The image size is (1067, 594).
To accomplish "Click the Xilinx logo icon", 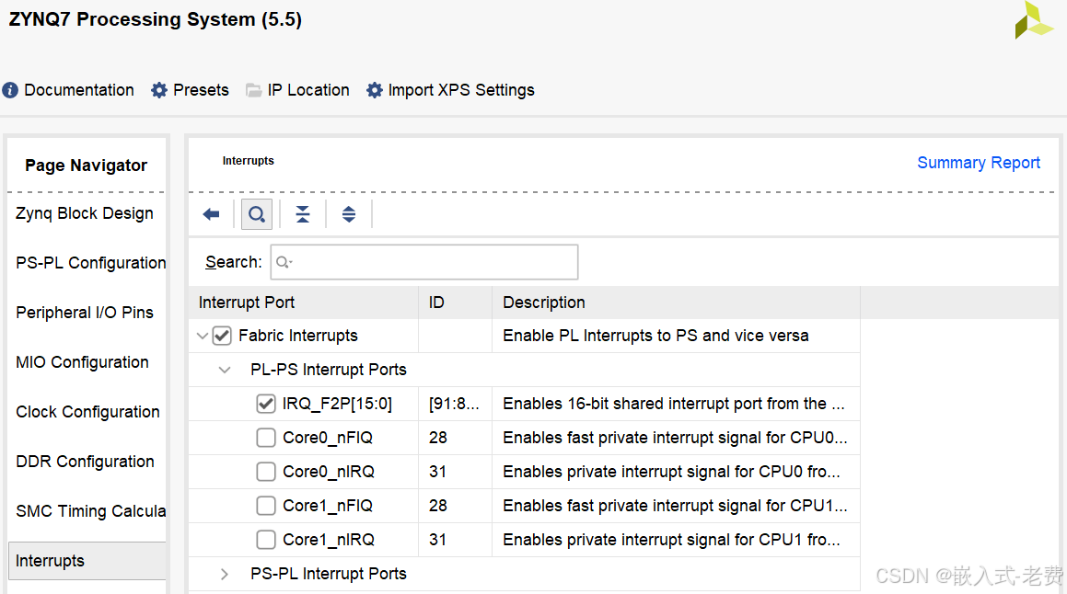I will (1033, 19).
